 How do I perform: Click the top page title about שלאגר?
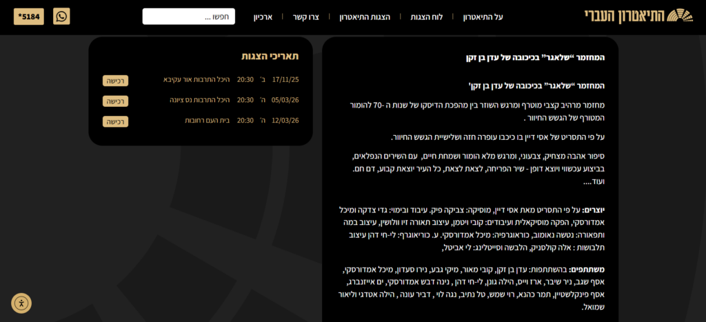click(x=535, y=57)
